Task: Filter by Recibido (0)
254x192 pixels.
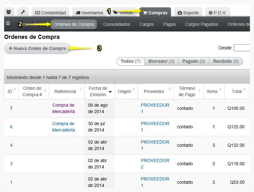Action: 226,61
